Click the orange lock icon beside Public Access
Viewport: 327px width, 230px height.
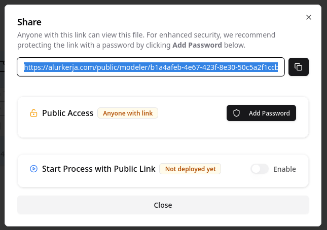click(x=33, y=113)
